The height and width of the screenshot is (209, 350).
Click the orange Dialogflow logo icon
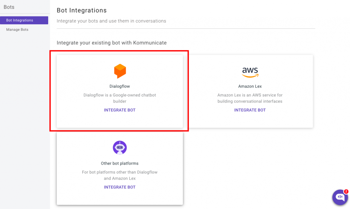click(120, 71)
